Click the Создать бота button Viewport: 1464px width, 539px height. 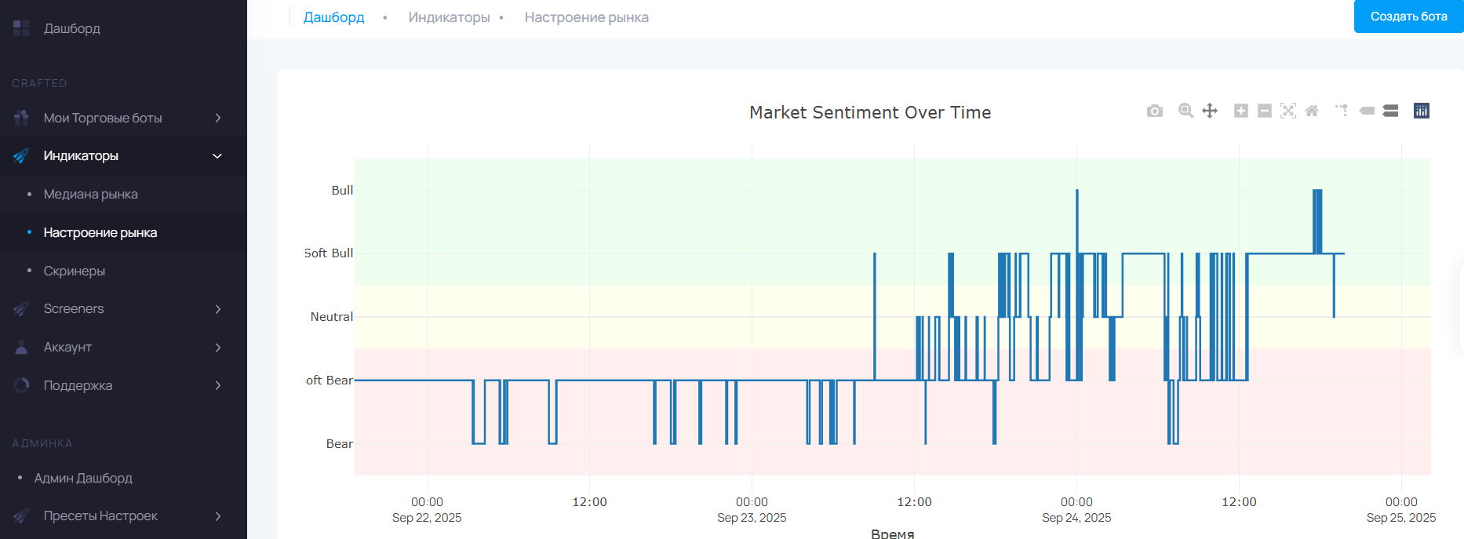click(x=1408, y=16)
